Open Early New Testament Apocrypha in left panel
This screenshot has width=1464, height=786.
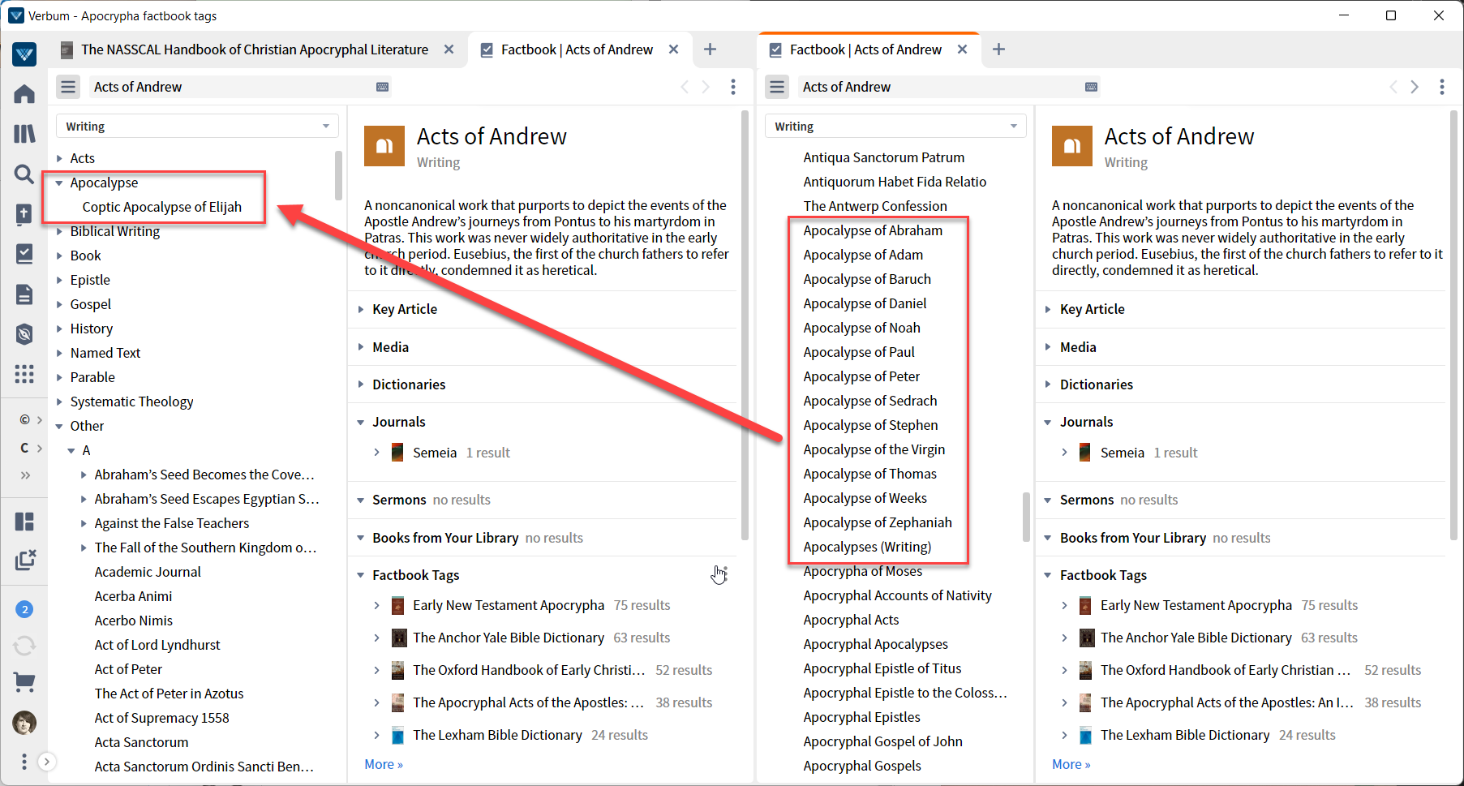coord(509,605)
